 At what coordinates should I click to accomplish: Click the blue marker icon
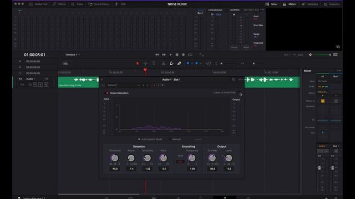point(196,64)
